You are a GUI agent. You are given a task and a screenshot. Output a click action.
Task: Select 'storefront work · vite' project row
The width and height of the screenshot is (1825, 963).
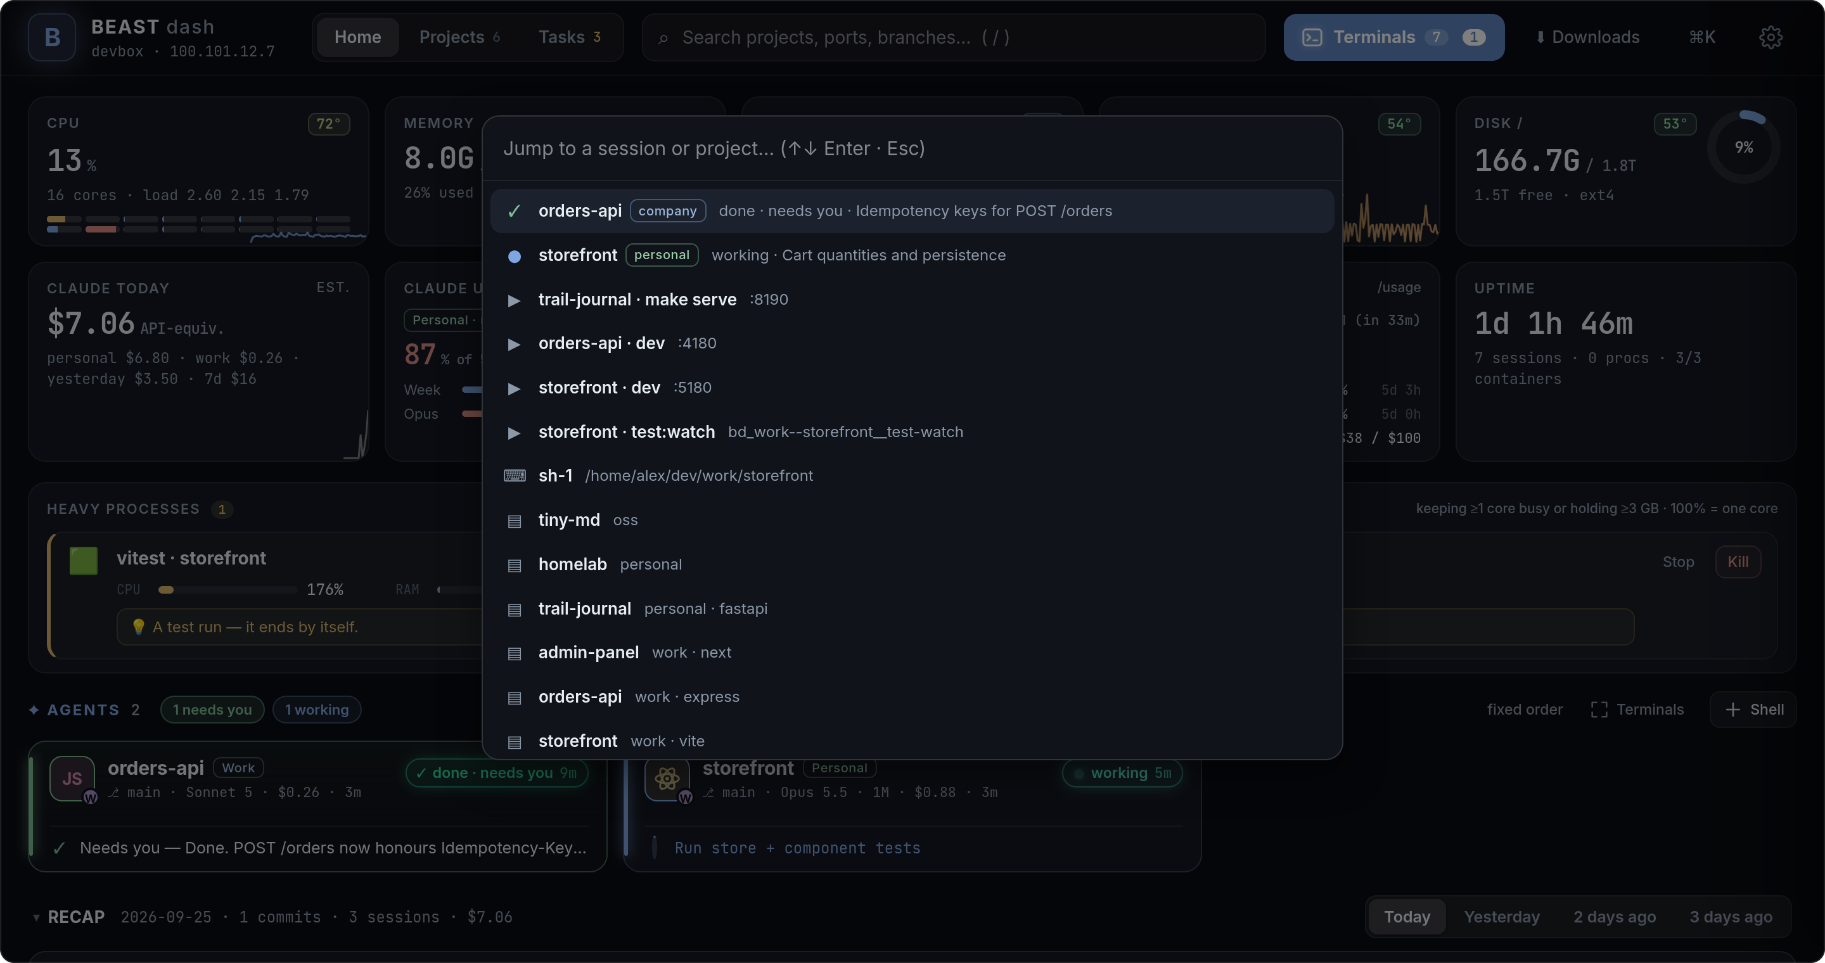click(912, 741)
